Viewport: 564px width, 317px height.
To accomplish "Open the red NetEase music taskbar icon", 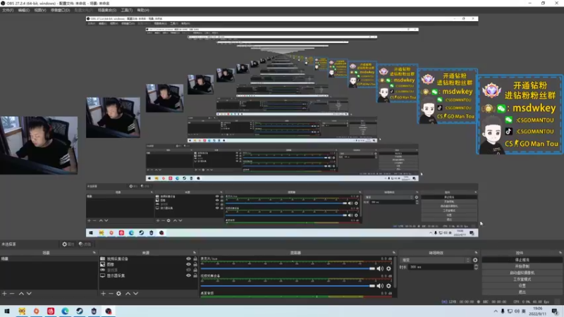I will [x=51, y=311].
